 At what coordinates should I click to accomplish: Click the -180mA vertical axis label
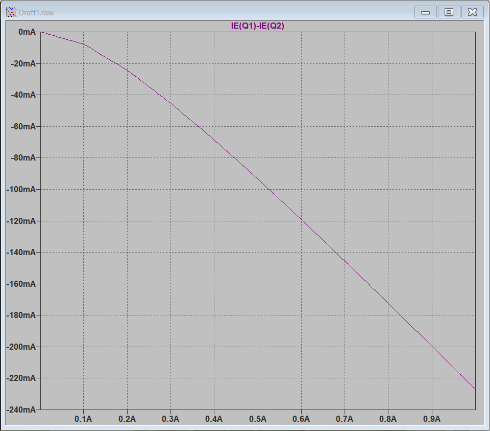click(x=21, y=315)
